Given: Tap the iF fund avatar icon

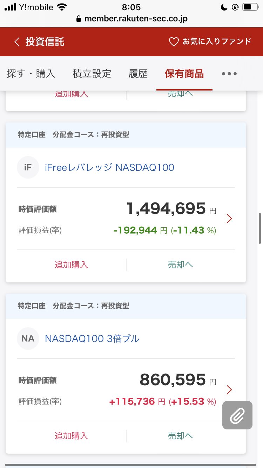Looking at the screenshot, I should (x=28, y=167).
